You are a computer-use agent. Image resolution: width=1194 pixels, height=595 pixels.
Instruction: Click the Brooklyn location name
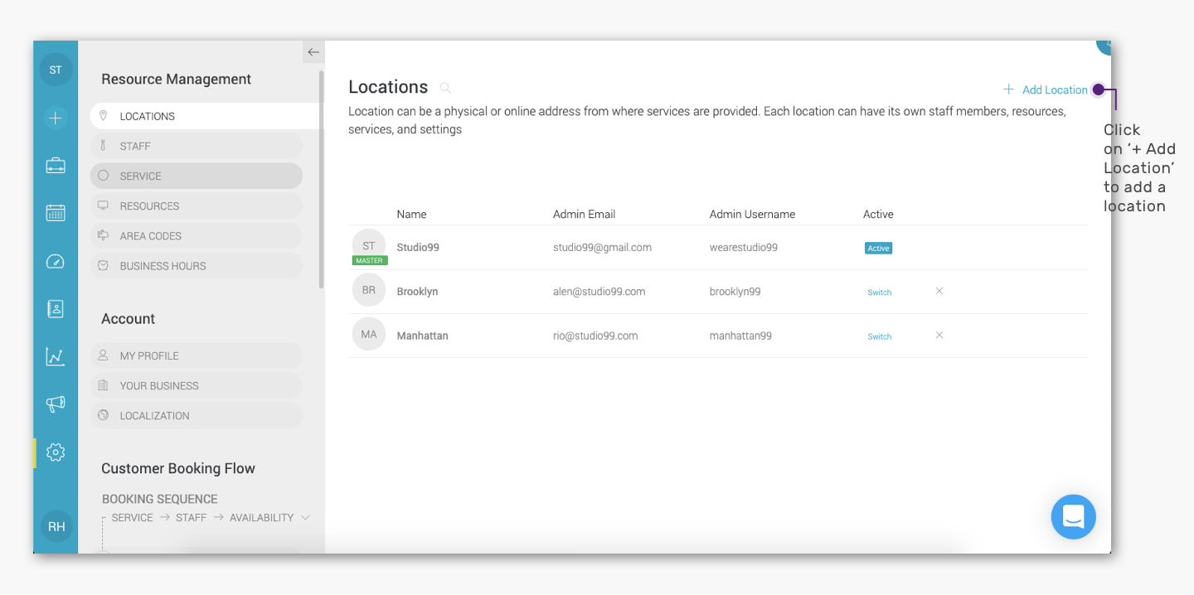tap(417, 292)
